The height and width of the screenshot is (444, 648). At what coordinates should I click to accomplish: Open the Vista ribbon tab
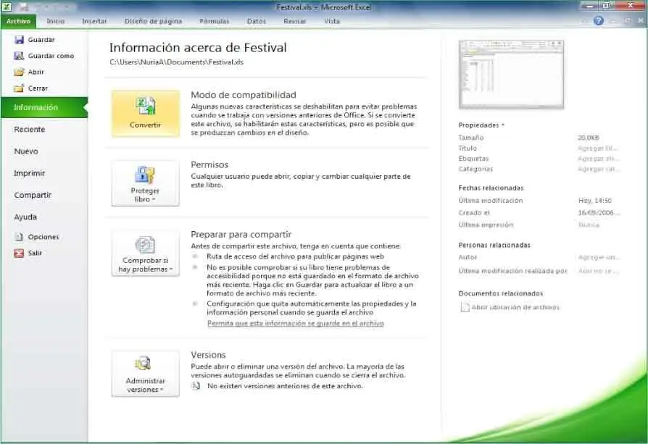332,21
